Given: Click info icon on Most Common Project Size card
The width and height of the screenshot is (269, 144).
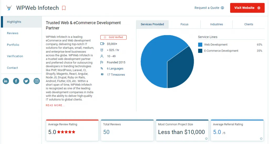Looking at the screenshot, I should (x=206, y=139).
